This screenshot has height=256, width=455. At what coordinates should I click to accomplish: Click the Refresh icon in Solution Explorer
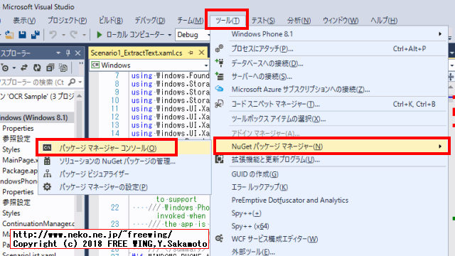(37, 68)
